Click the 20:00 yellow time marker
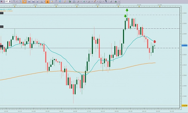188x113 pixels. [139, 7]
